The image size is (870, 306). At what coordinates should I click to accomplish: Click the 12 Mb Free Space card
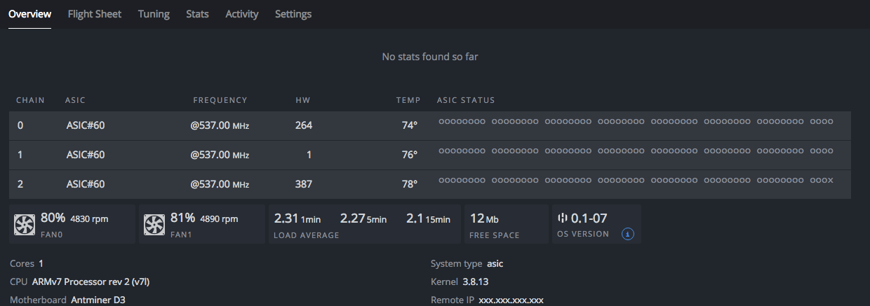[x=505, y=224]
